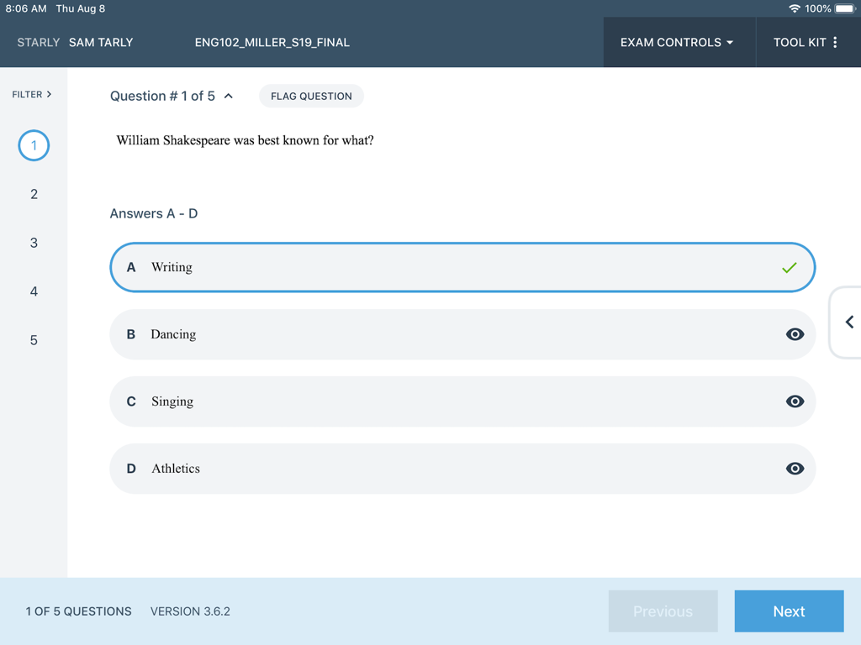Open the Exam Controls dropdown

[x=679, y=41]
